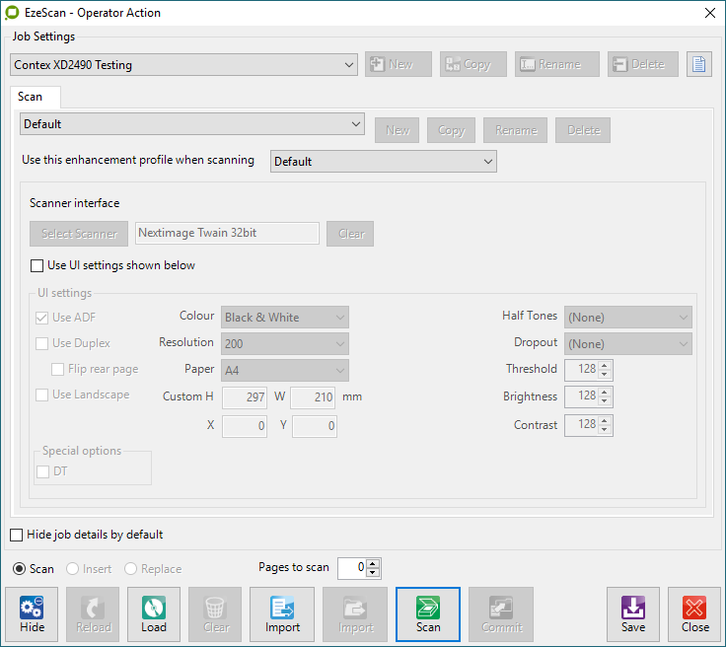Increase Pages to scan with up arrow
Screen dimensions: 726x647
373,563
